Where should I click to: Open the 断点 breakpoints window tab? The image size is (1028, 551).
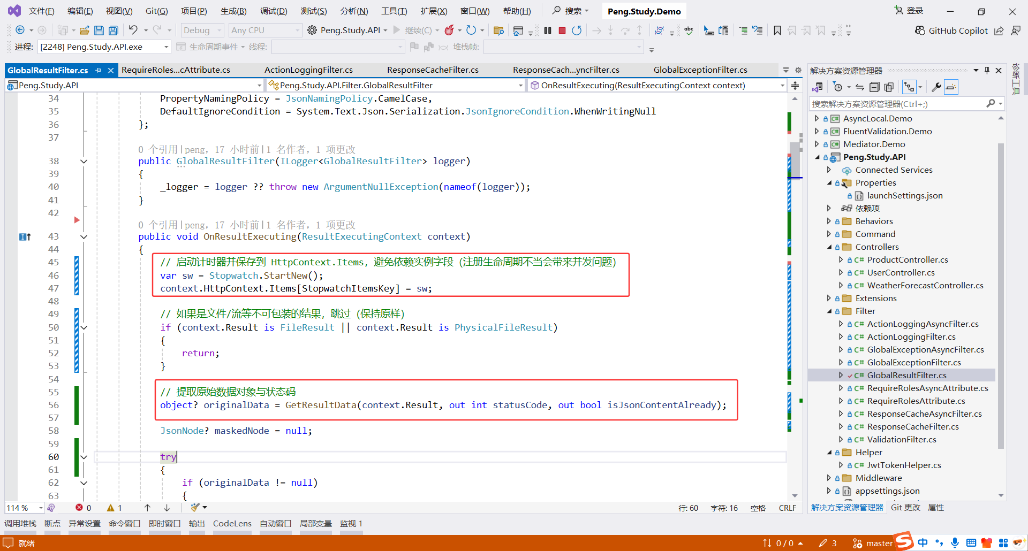(52, 523)
